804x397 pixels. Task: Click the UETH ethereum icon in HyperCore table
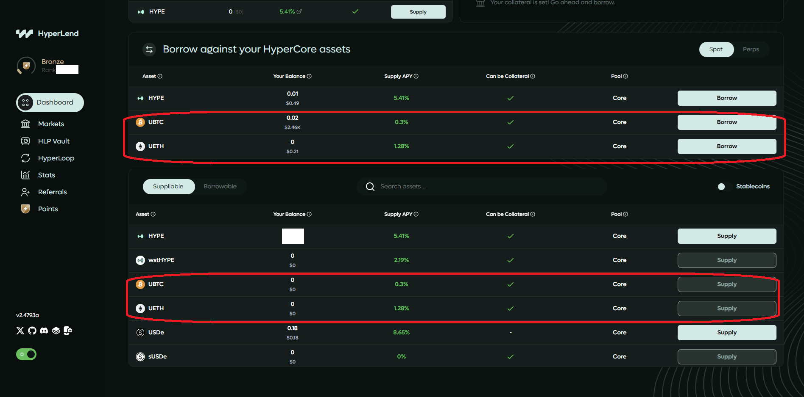pyautogui.click(x=140, y=146)
